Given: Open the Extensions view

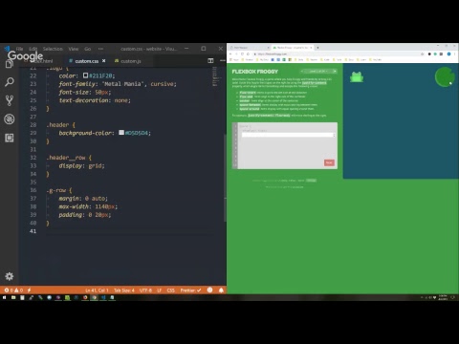Looking at the screenshot, I should tap(10, 138).
